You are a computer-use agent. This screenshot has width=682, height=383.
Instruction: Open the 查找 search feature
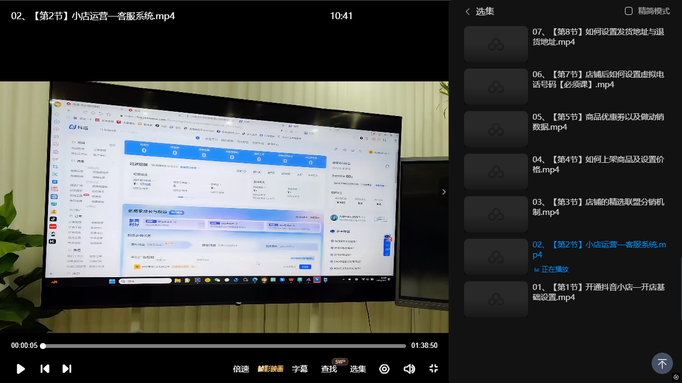point(329,369)
